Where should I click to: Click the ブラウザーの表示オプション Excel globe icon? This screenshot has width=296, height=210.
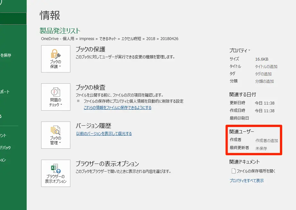(x=56, y=169)
